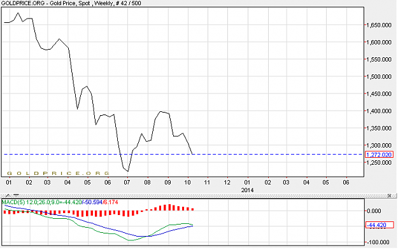Click the 1,400.000 price axis label
Viewport: 398px width, 250px height.
pyautogui.click(x=379, y=111)
